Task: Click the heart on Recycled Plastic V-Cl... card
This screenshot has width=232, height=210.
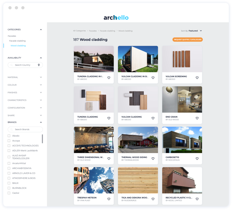Action: click(x=197, y=199)
